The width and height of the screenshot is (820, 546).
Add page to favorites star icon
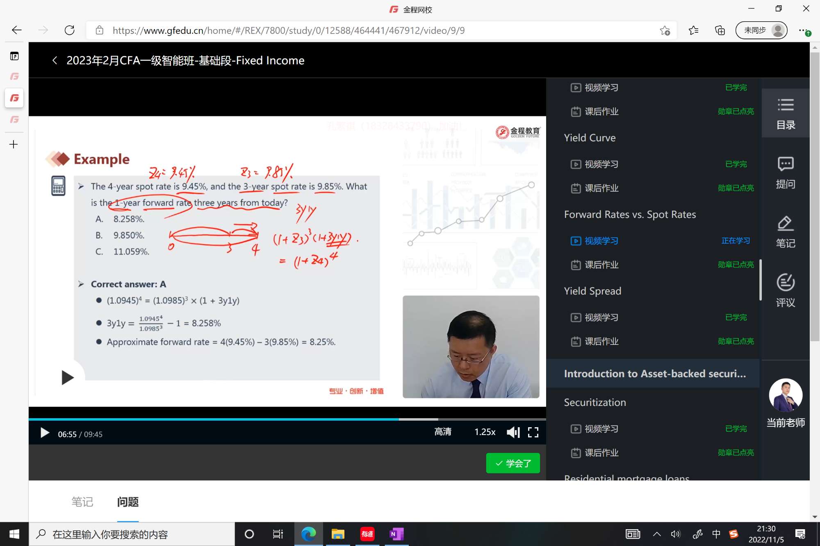click(665, 30)
